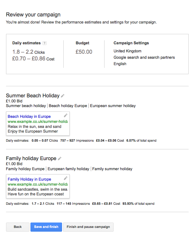
Task: Edit the Summer Beach Holiday ad group name pencil
Action: 63,96
